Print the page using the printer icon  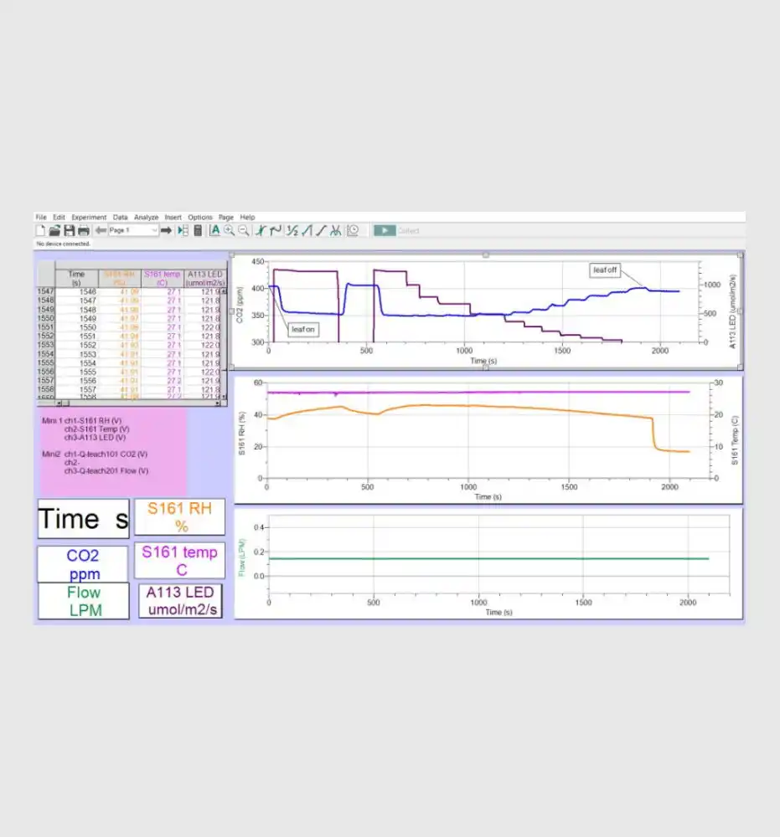coord(83,230)
